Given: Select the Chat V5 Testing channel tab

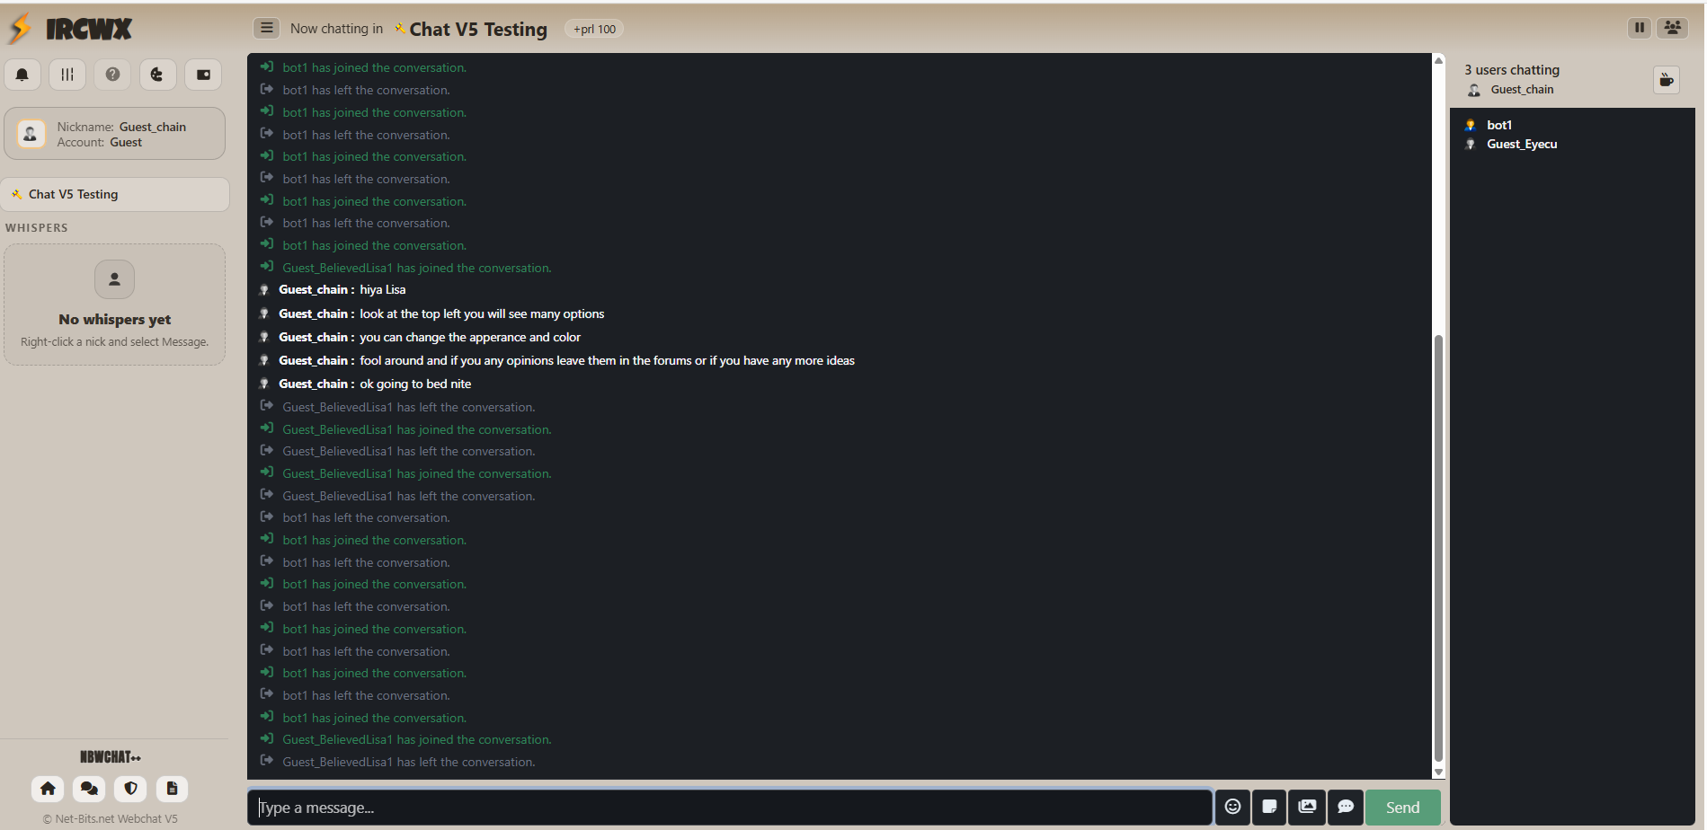Looking at the screenshot, I should [x=115, y=194].
